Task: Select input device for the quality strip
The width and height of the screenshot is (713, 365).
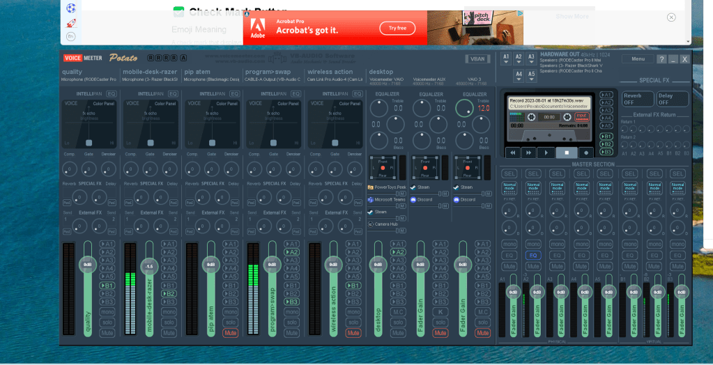Action: point(89,79)
